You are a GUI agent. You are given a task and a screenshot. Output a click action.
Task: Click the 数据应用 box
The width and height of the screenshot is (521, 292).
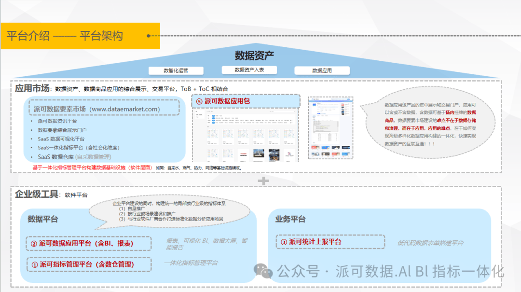(322, 70)
